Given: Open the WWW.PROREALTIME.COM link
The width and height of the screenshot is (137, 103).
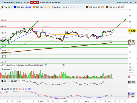Looking at the screenshot, I should click(x=127, y=2).
